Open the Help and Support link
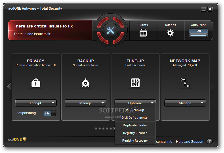Viewport: 224px width, 153px height. click(190, 142)
